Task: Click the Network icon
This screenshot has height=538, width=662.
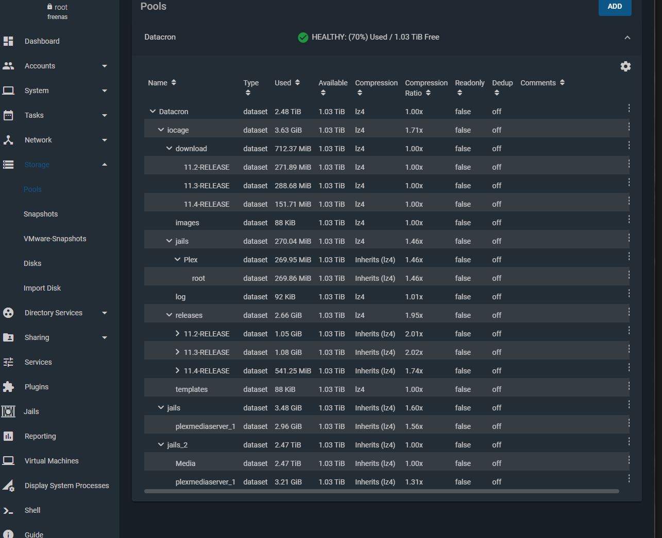Action: [8, 140]
